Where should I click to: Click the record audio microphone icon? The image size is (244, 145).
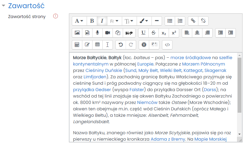[97, 33]
